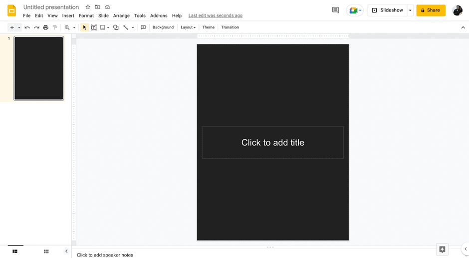Switch to filmstrip view
Screen dimensions: 469x258
pos(15,252)
